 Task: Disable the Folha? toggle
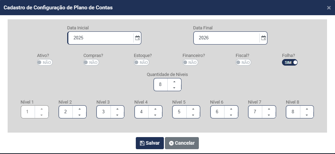pos(290,62)
